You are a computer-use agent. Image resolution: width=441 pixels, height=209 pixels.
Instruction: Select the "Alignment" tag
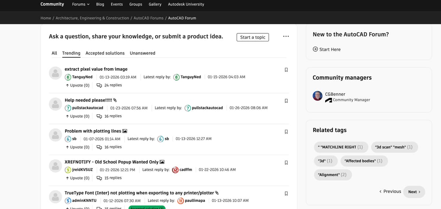pos(333,175)
